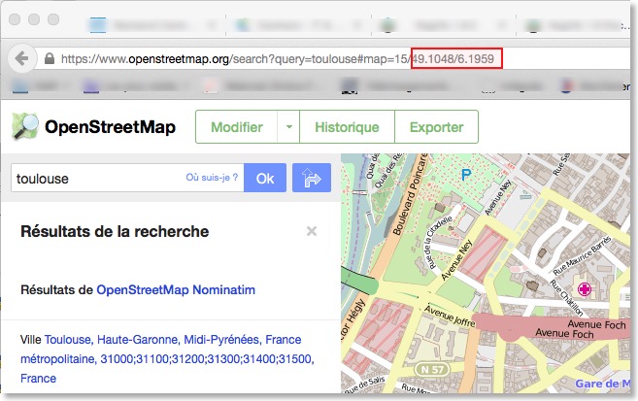Screen dimensions: 638x401
Task: Click the OpenStreetMap title text
Action: 111,127
